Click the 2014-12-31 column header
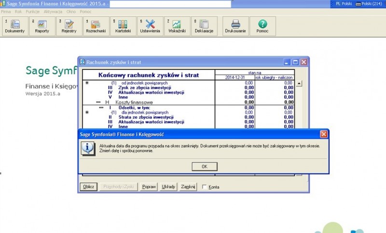The width and height of the screenshot is (386, 233). [235, 78]
